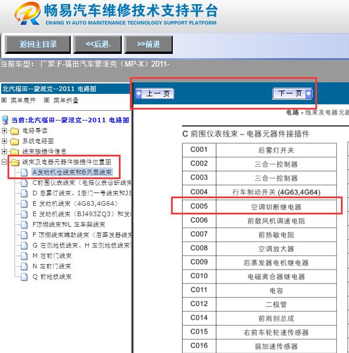Open G 右侧地板线束 page
Screen dimensions: 349x353
[82, 245]
